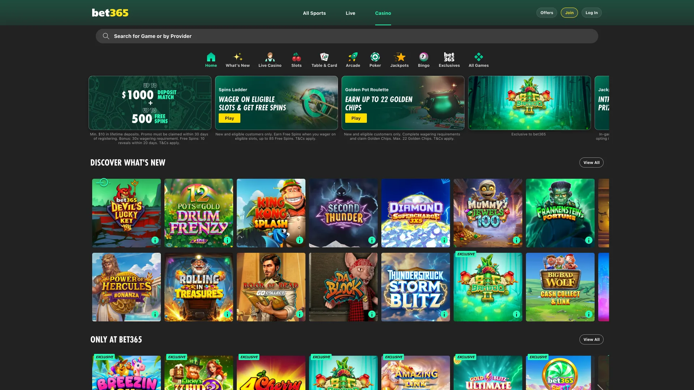Launch Breezin exclusive game
694x390 pixels.
[x=127, y=373]
